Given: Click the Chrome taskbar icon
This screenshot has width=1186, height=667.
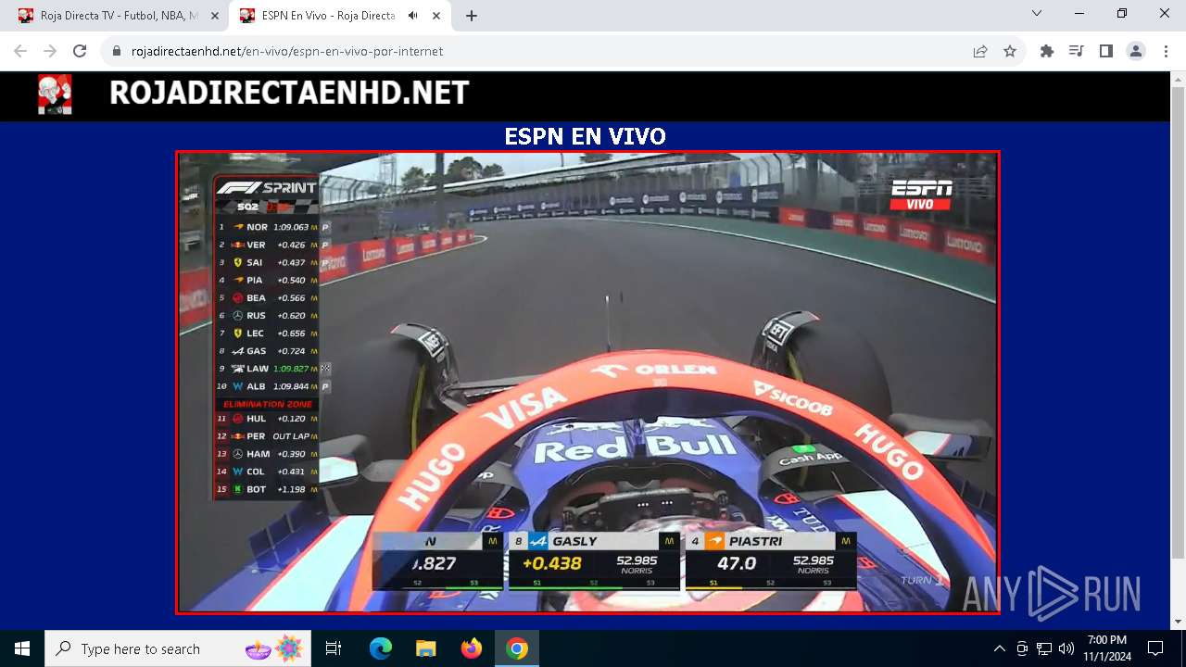Looking at the screenshot, I should coord(517,648).
